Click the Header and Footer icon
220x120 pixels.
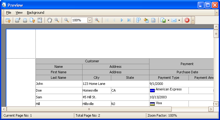click(40, 20)
